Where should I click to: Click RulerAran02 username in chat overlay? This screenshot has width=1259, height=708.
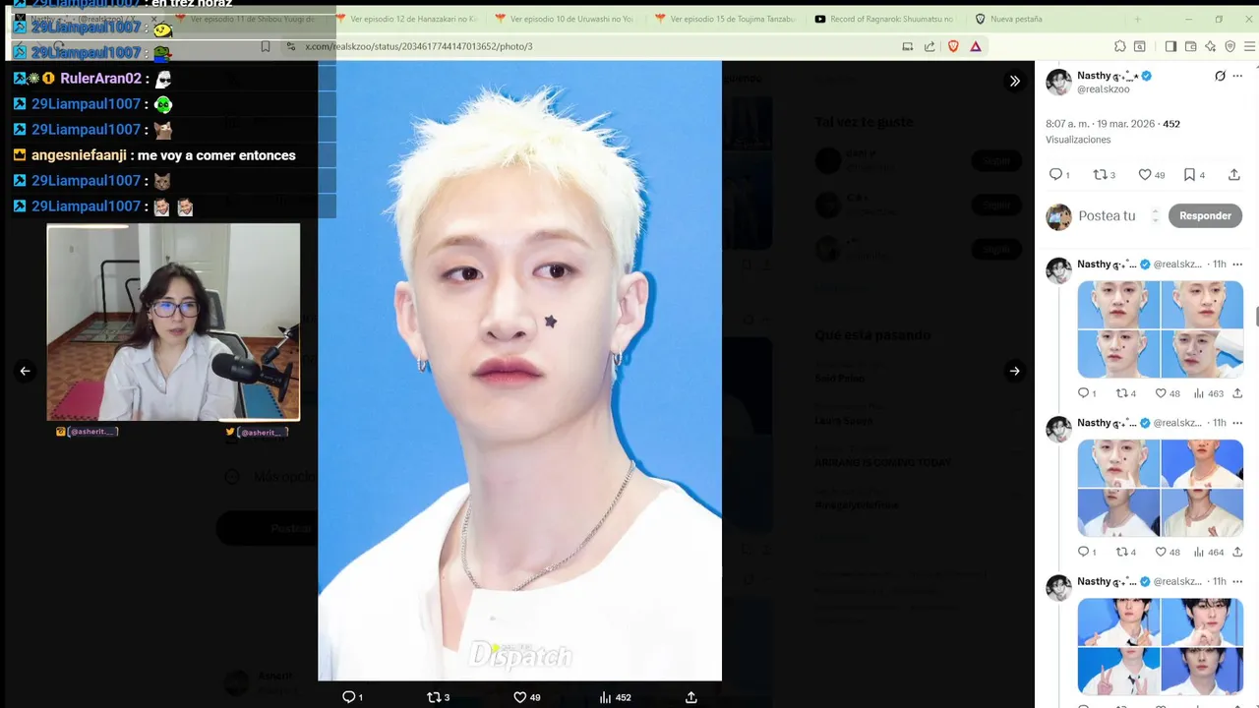(101, 79)
